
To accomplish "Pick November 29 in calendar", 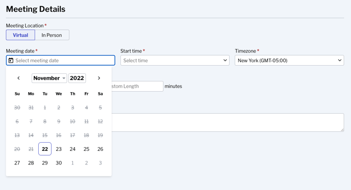I will [45, 162].
